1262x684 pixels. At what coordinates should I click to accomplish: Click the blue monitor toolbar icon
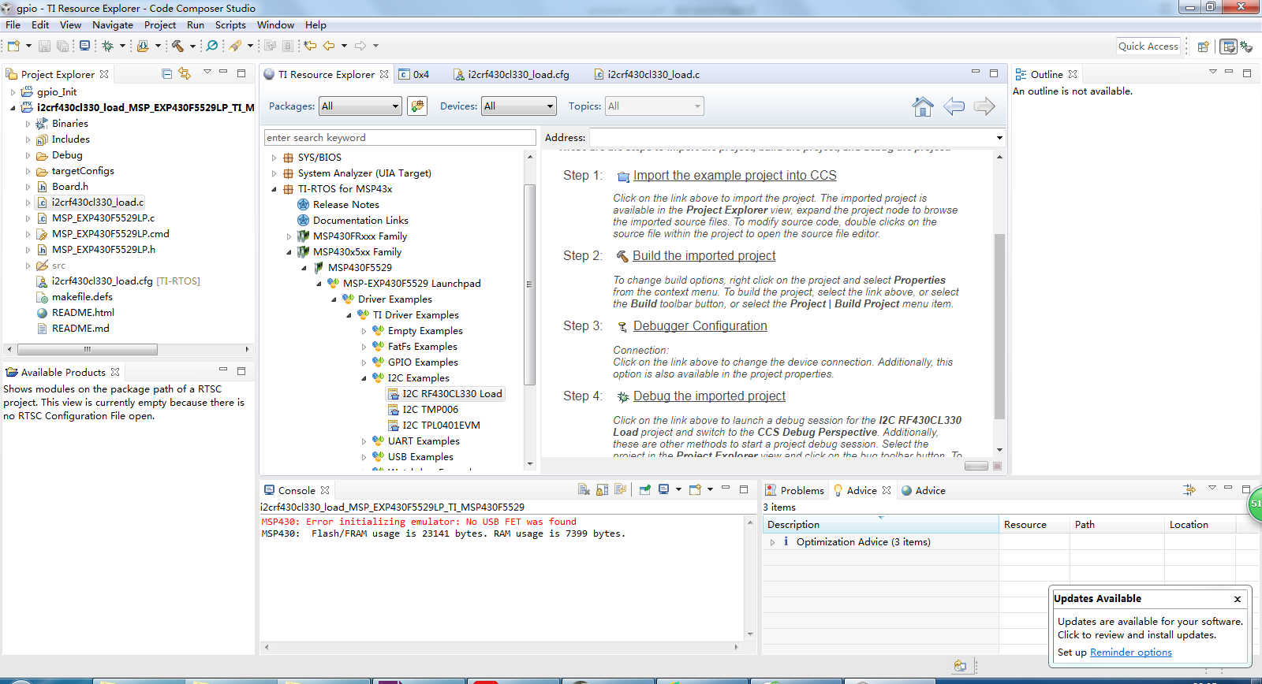[x=84, y=46]
